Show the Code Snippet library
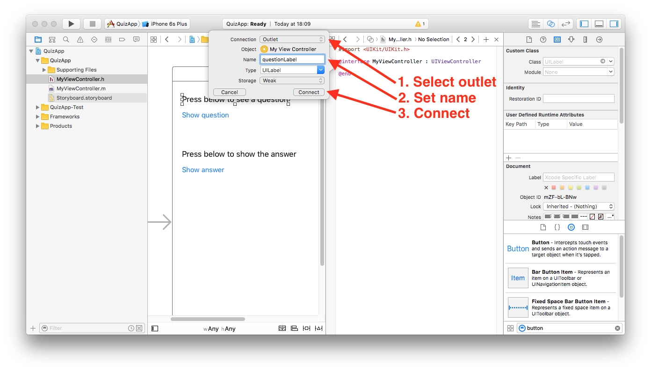 click(557, 227)
